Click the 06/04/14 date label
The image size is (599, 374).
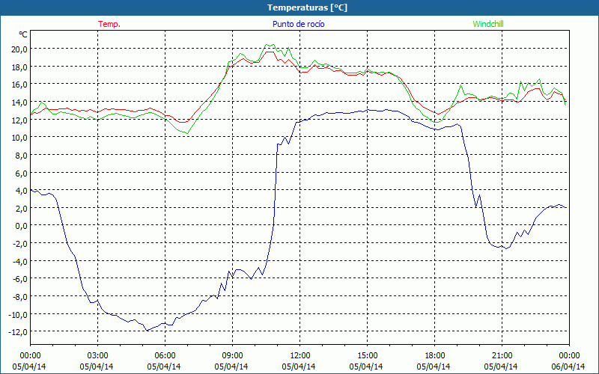pyautogui.click(x=568, y=367)
